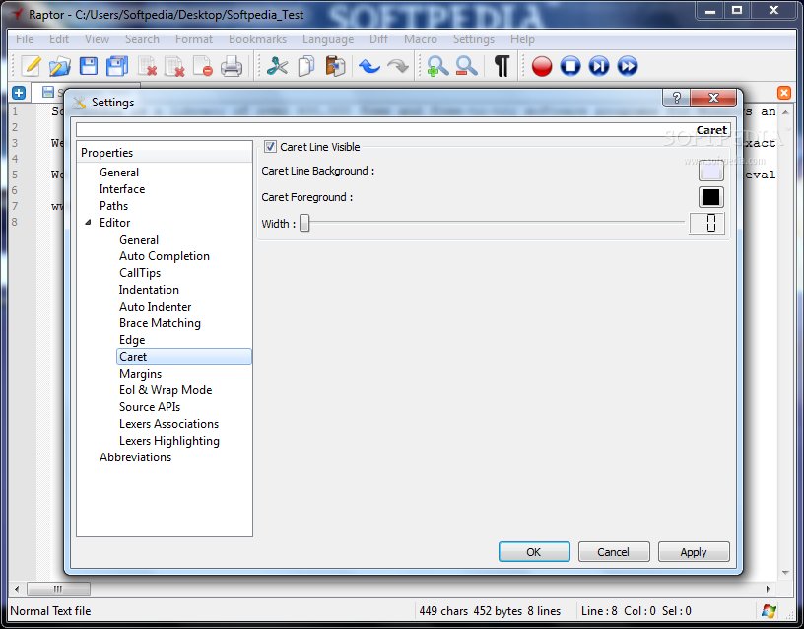The width and height of the screenshot is (804, 629).
Task: Click the Settings dialog help question button
Action: click(x=677, y=98)
